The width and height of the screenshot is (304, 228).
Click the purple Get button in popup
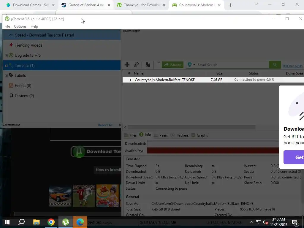point(294,157)
